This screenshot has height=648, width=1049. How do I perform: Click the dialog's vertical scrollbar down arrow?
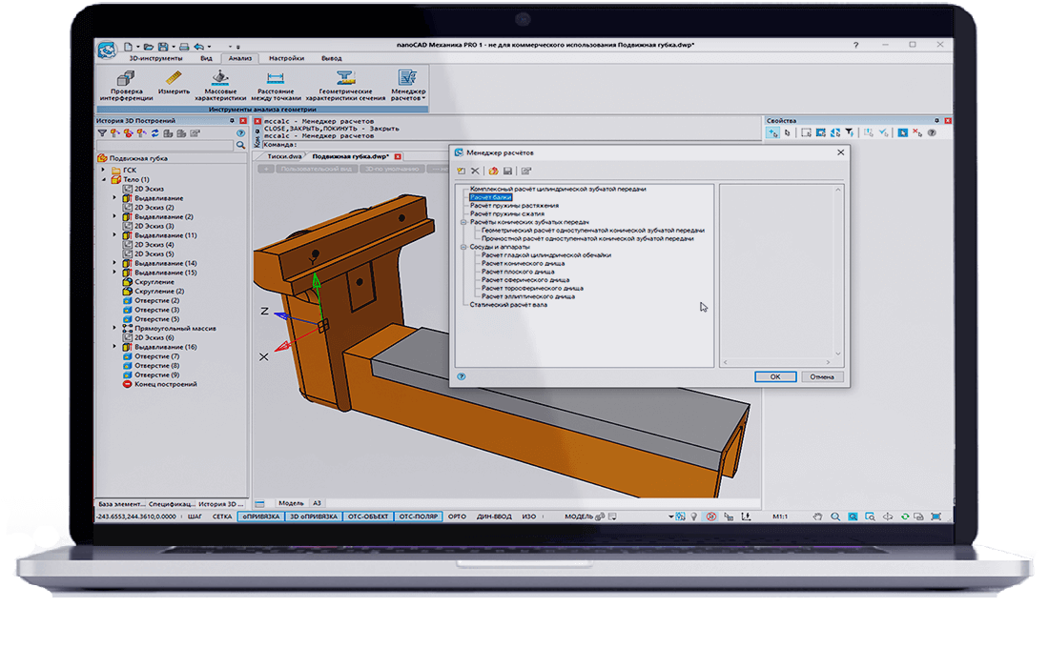click(838, 354)
